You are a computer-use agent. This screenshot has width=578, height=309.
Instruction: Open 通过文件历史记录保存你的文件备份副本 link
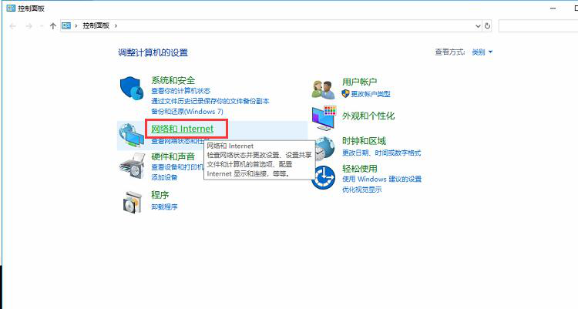(210, 101)
